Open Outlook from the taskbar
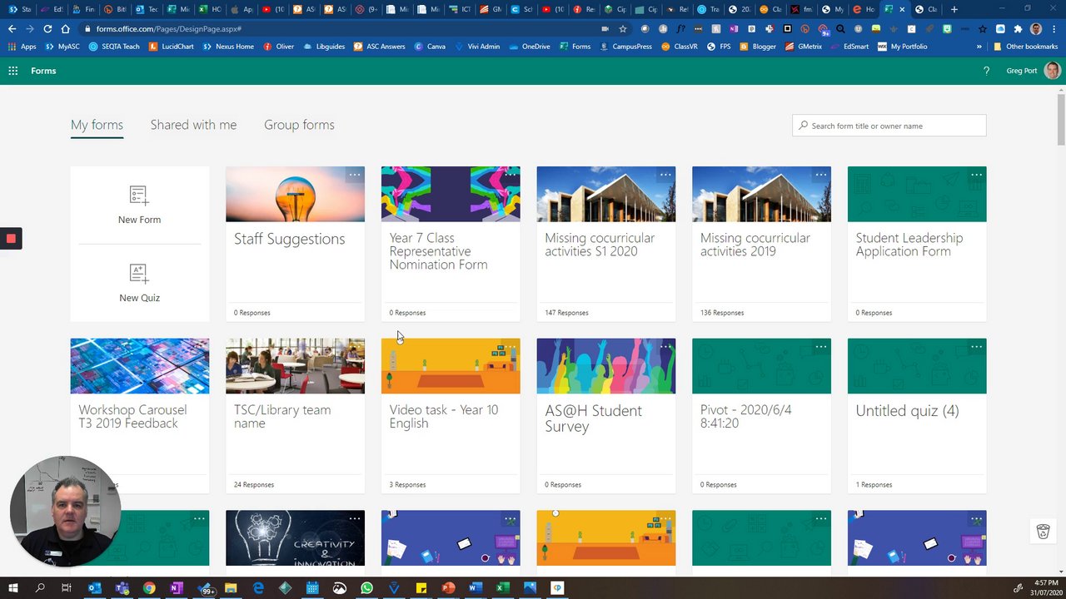The image size is (1066, 599). (x=94, y=588)
